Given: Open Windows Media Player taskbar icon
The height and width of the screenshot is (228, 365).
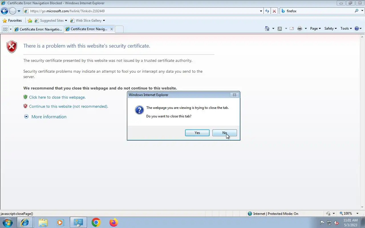Looking at the screenshot, I should 60,222.
